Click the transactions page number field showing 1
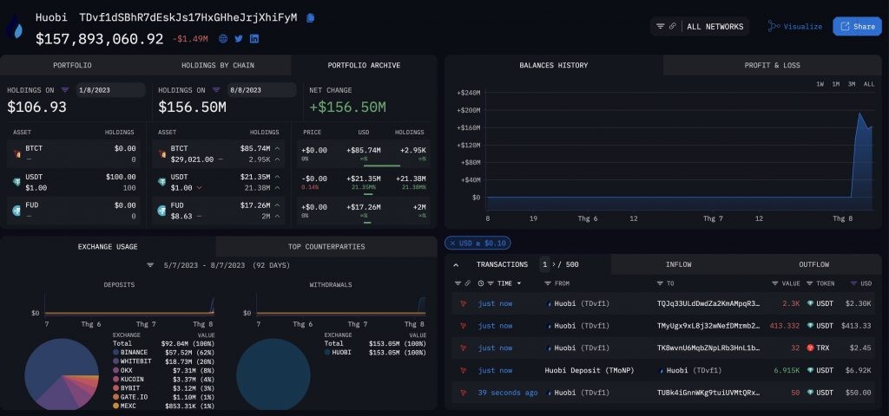Image resolution: width=889 pixels, height=416 pixels. [545, 264]
